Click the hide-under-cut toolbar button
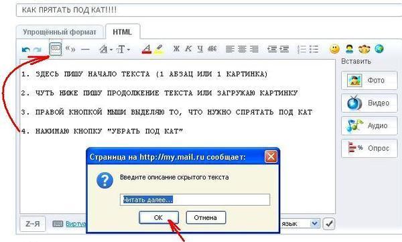The height and width of the screenshot is (242, 402). click(x=56, y=48)
